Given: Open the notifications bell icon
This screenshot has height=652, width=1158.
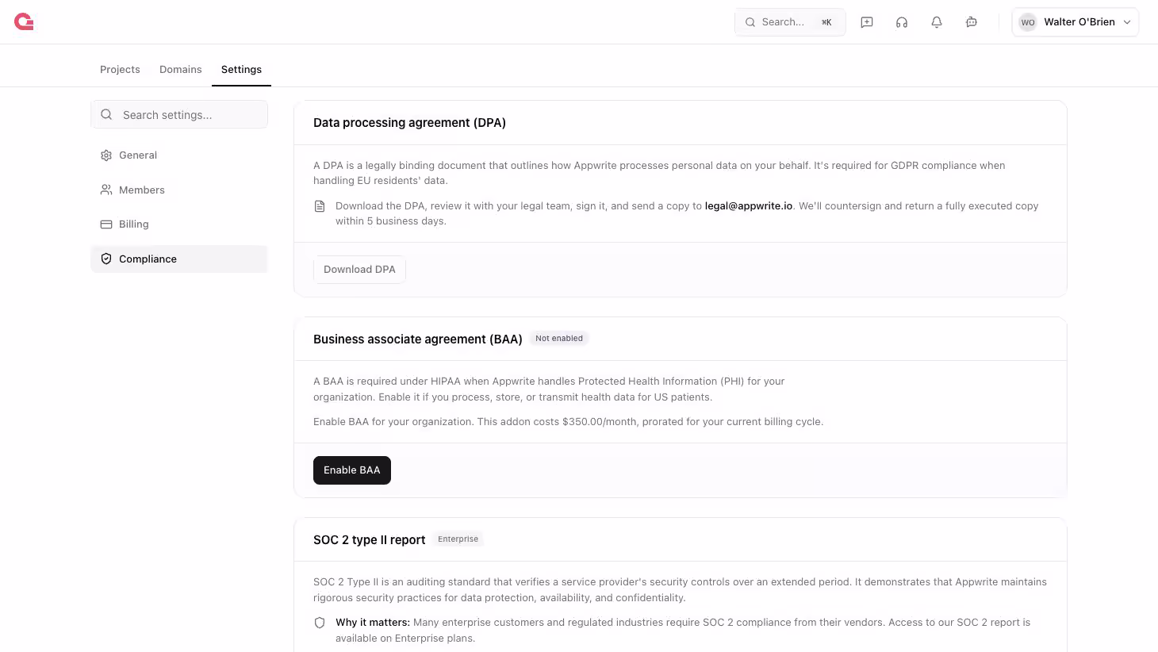Looking at the screenshot, I should click(937, 22).
